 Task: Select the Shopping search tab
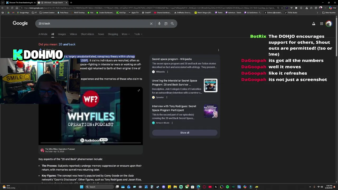click(x=113, y=34)
